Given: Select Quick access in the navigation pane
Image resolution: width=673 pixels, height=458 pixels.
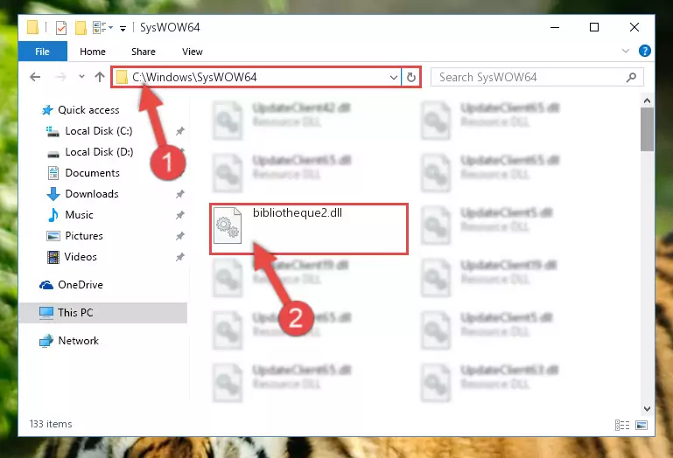Looking at the screenshot, I should [x=88, y=110].
